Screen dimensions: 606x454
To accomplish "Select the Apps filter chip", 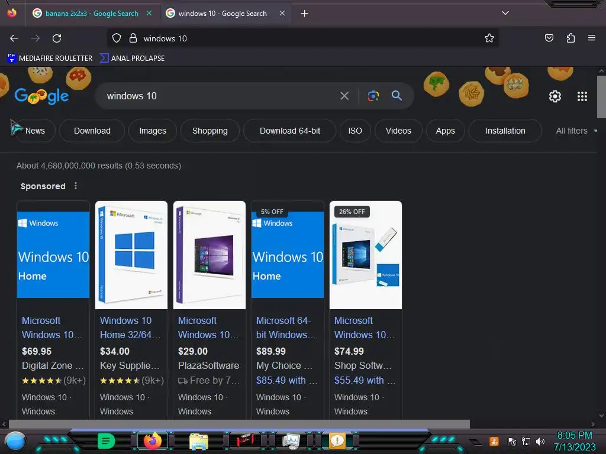I will click(x=445, y=131).
